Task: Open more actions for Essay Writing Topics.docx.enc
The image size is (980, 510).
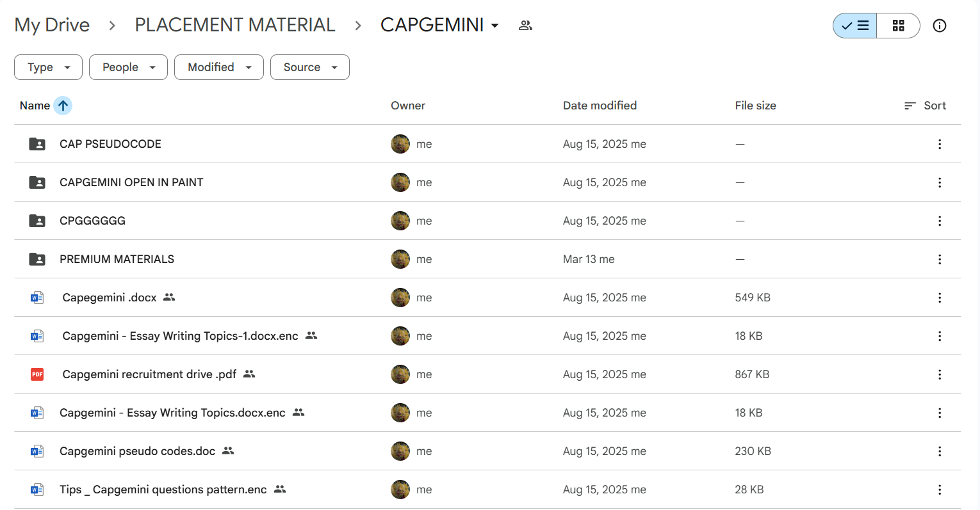Action: pyautogui.click(x=940, y=413)
